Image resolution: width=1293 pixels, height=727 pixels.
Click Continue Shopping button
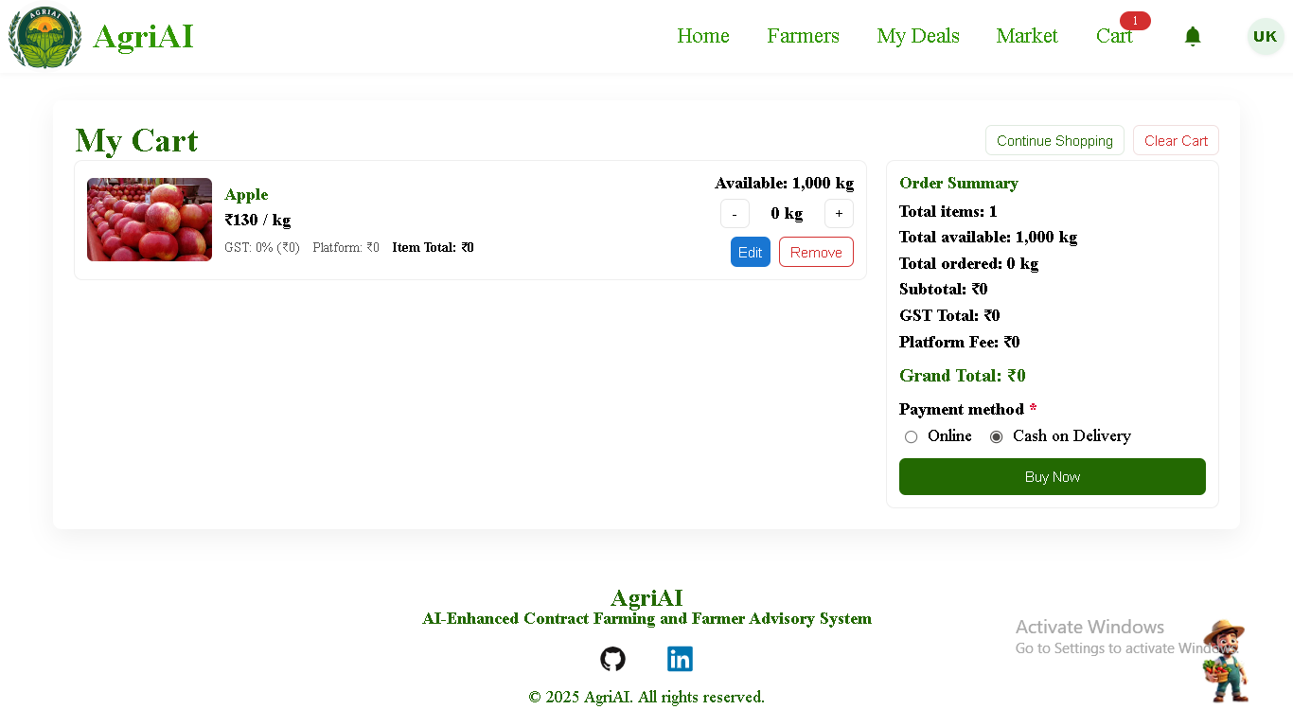click(x=1054, y=140)
